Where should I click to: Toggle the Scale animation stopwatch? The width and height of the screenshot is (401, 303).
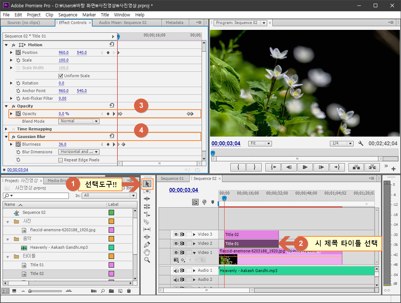[x=18, y=60]
